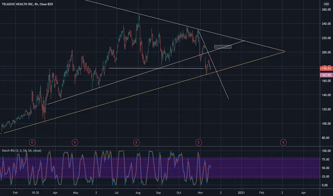Click the 260.00 price axis label
The image size is (333, 196).
click(x=326, y=10)
